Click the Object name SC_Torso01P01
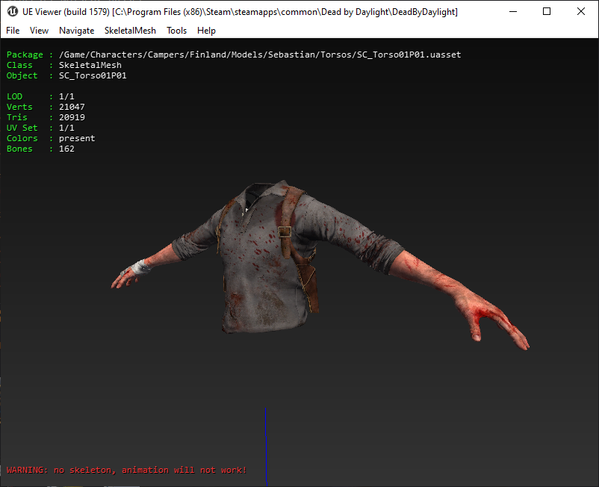599x487 pixels. pyautogui.click(x=93, y=75)
